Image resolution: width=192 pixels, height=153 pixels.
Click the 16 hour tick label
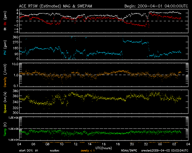tap(104, 144)
